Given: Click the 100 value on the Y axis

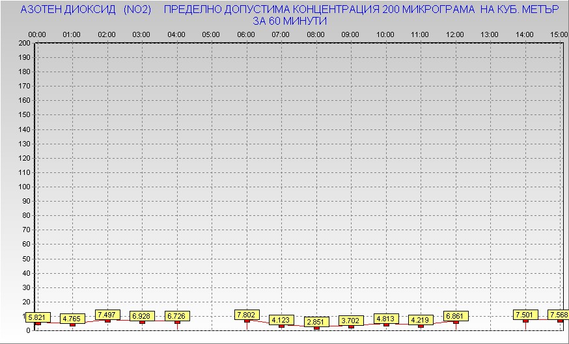Looking at the screenshot, I should point(24,187).
